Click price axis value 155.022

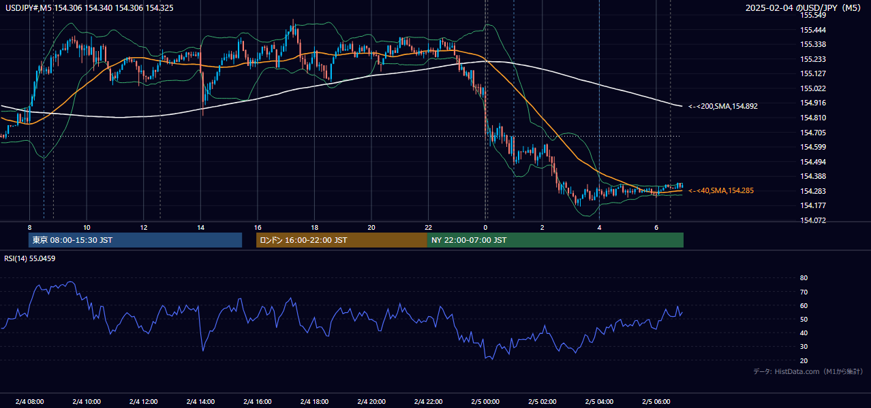click(813, 88)
